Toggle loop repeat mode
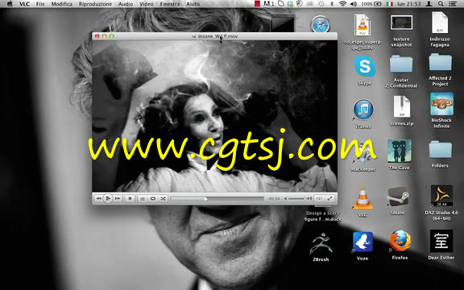The image size is (464, 290). pyautogui.click(x=153, y=198)
